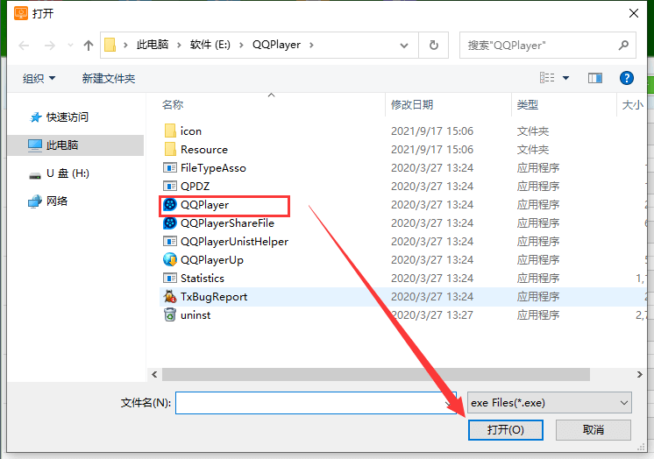Click the 2021/9/17 15:06 date of icon folder

point(432,131)
